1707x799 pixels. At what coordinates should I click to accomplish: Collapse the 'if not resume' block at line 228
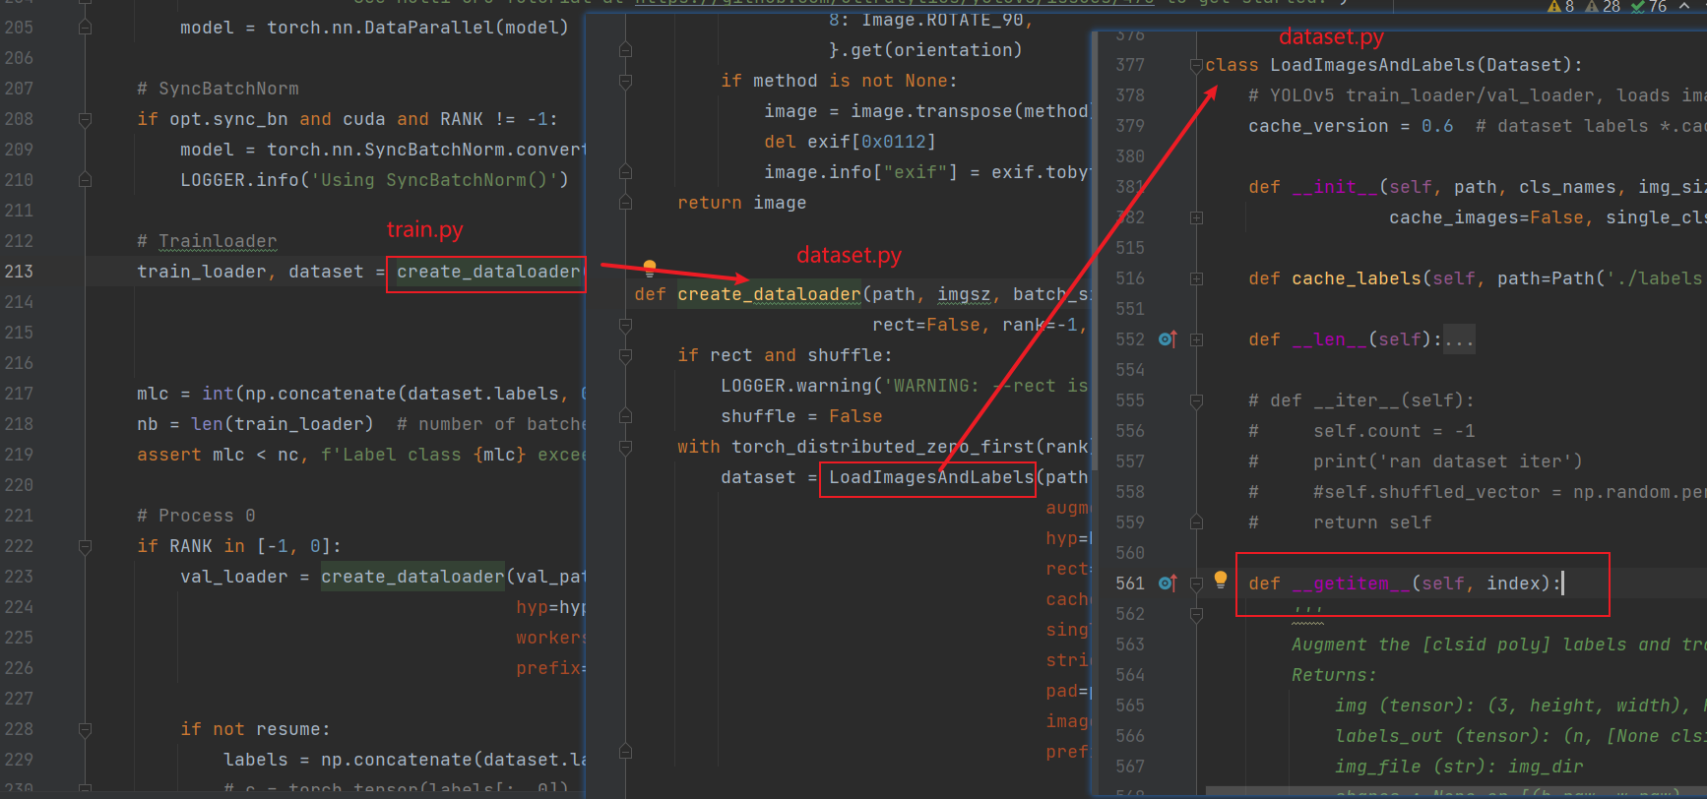(x=86, y=729)
